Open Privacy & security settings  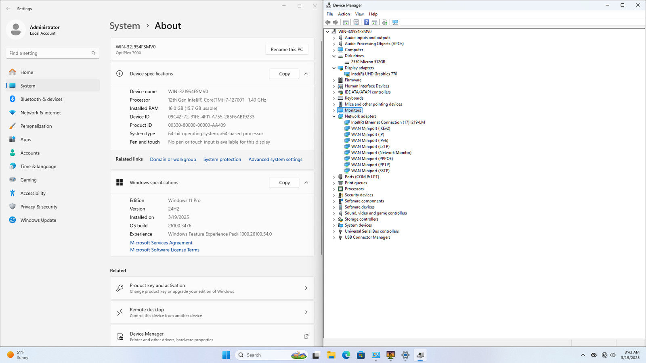click(x=53, y=207)
